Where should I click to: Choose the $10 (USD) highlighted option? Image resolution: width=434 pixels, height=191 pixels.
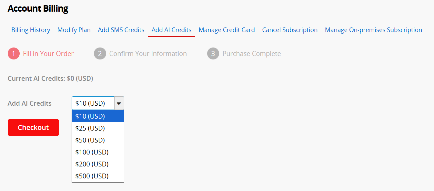click(x=98, y=116)
